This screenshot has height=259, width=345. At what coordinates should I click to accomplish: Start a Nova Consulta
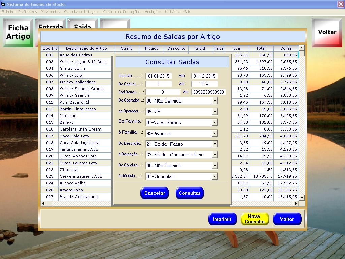(254, 219)
